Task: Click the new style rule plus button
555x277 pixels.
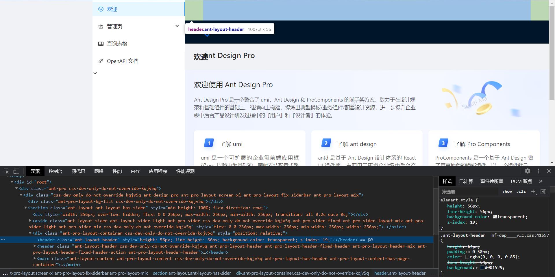Action: coord(533,191)
